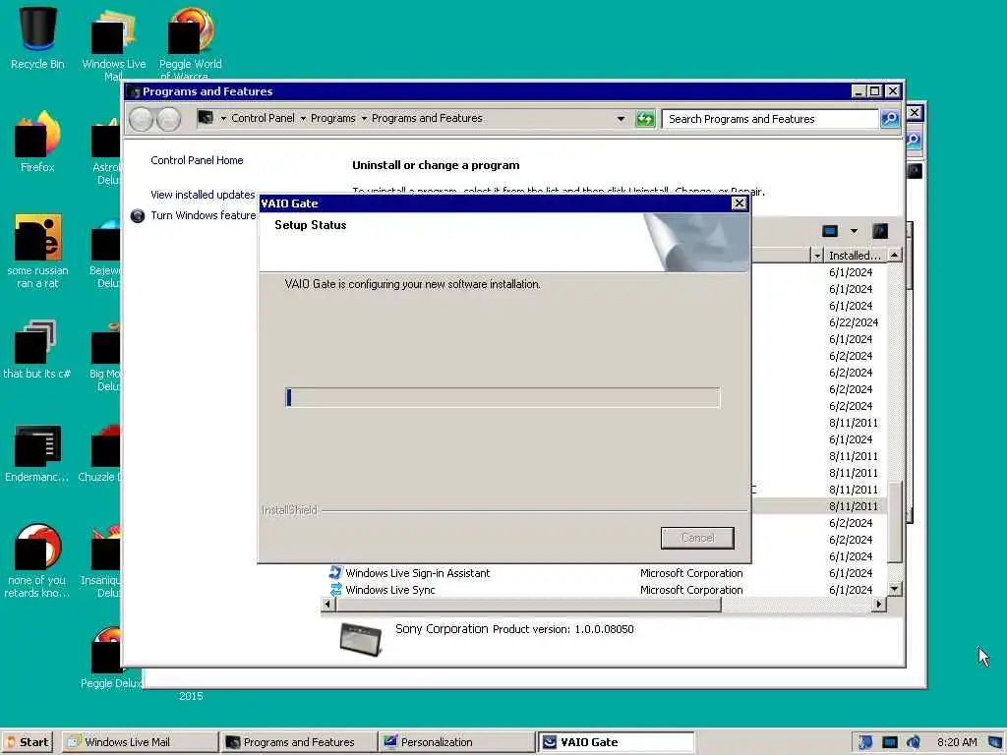1007x755 pixels.
Task: Click the search magnifier in the background window
Action: (x=914, y=140)
